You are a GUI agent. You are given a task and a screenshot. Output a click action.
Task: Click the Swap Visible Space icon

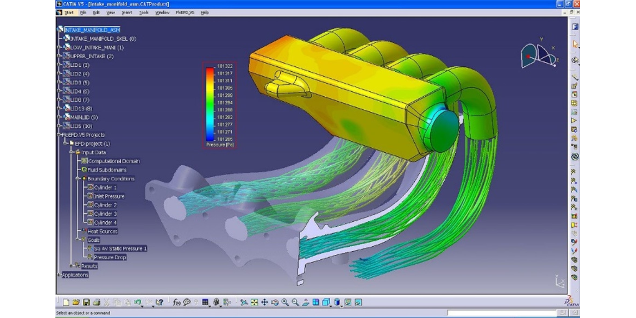coord(358,302)
